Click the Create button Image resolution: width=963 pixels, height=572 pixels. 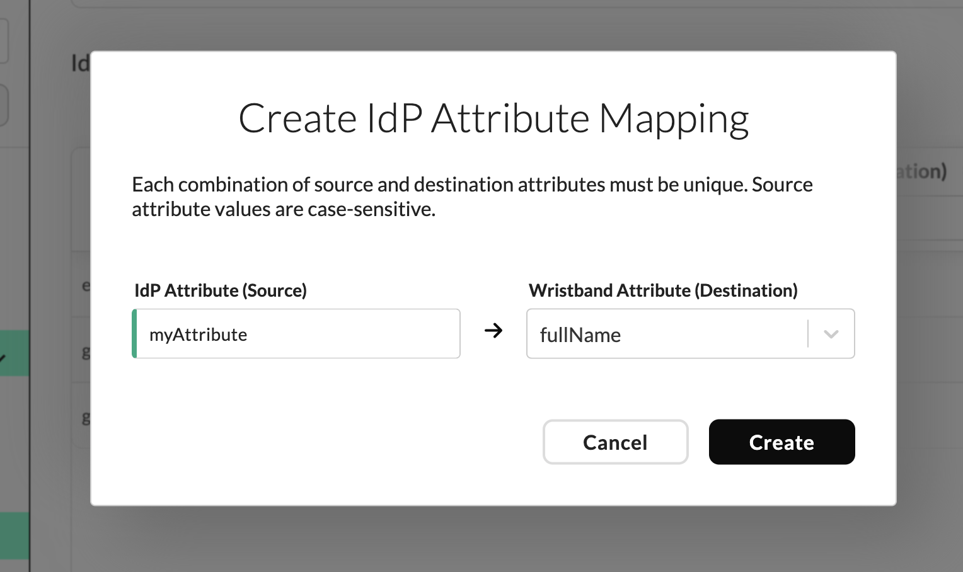click(781, 442)
